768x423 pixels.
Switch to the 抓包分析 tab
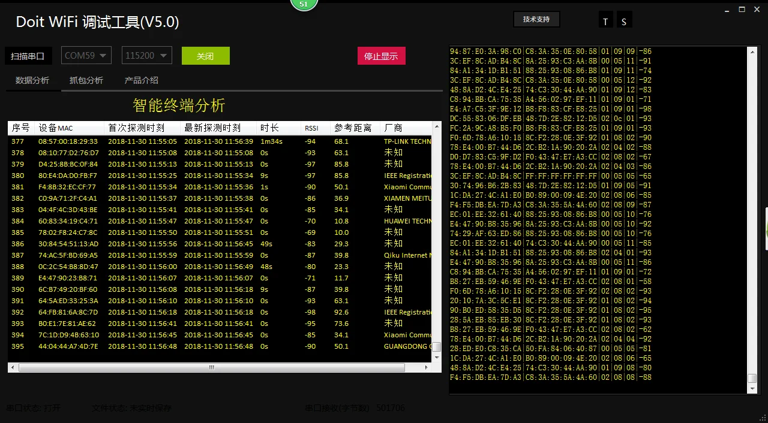point(86,80)
